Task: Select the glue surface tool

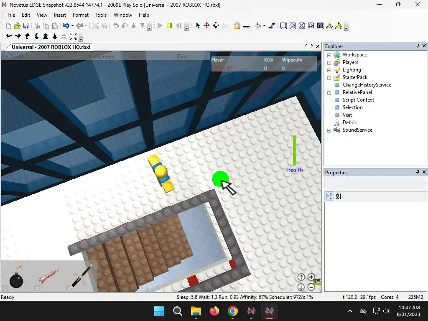Action: 293,25
